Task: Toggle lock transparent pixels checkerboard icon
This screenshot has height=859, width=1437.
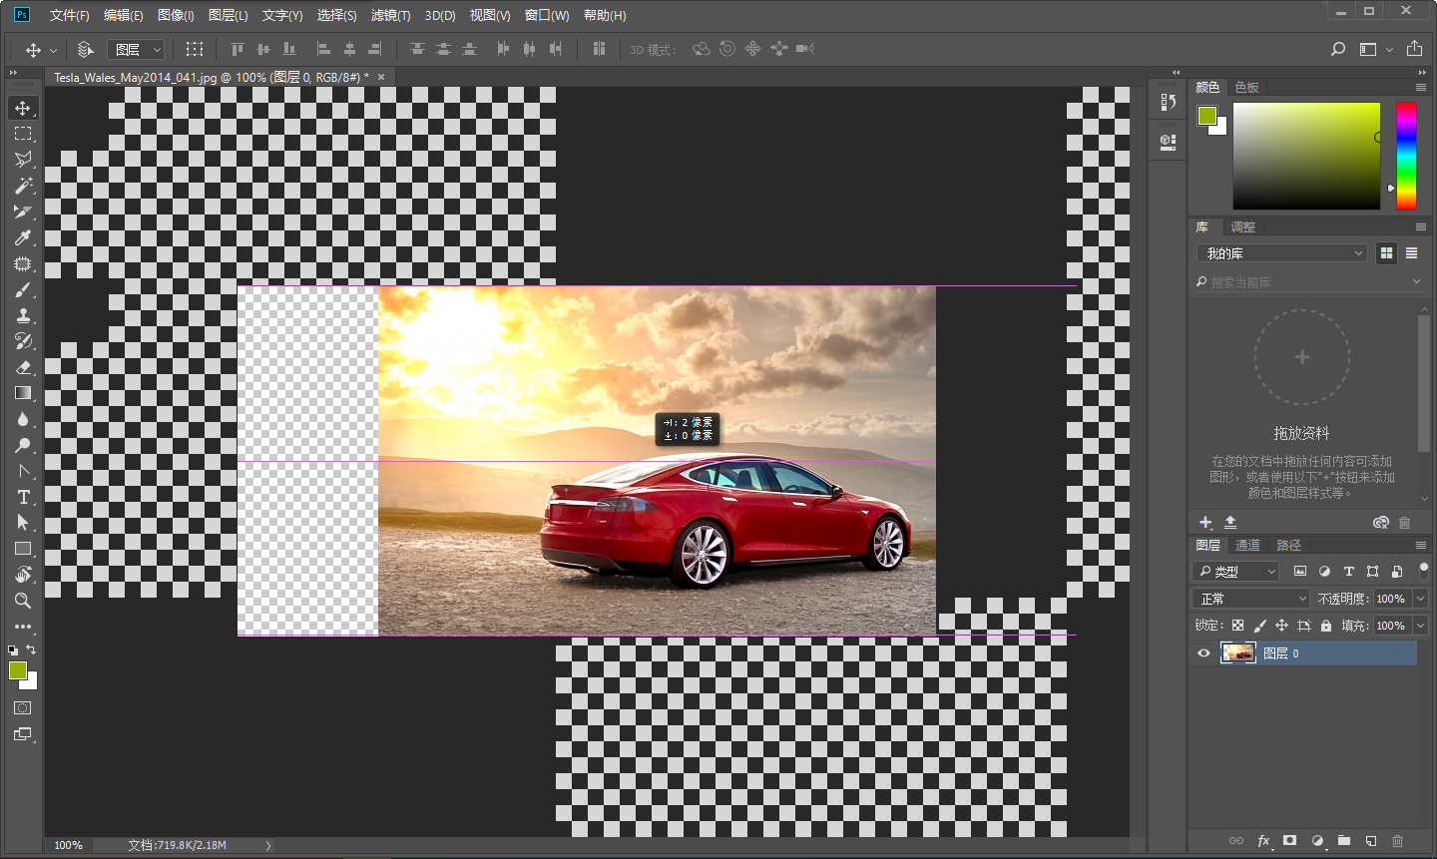Action: [1237, 626]
